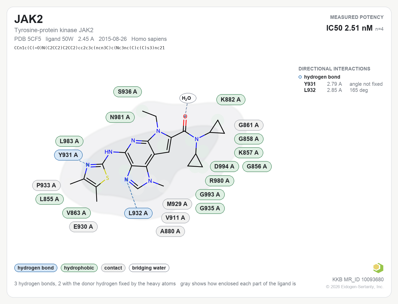The width and height of the screenshot is (398, 304).
Task: Click residue label M929 A
Action: point(177,204)
